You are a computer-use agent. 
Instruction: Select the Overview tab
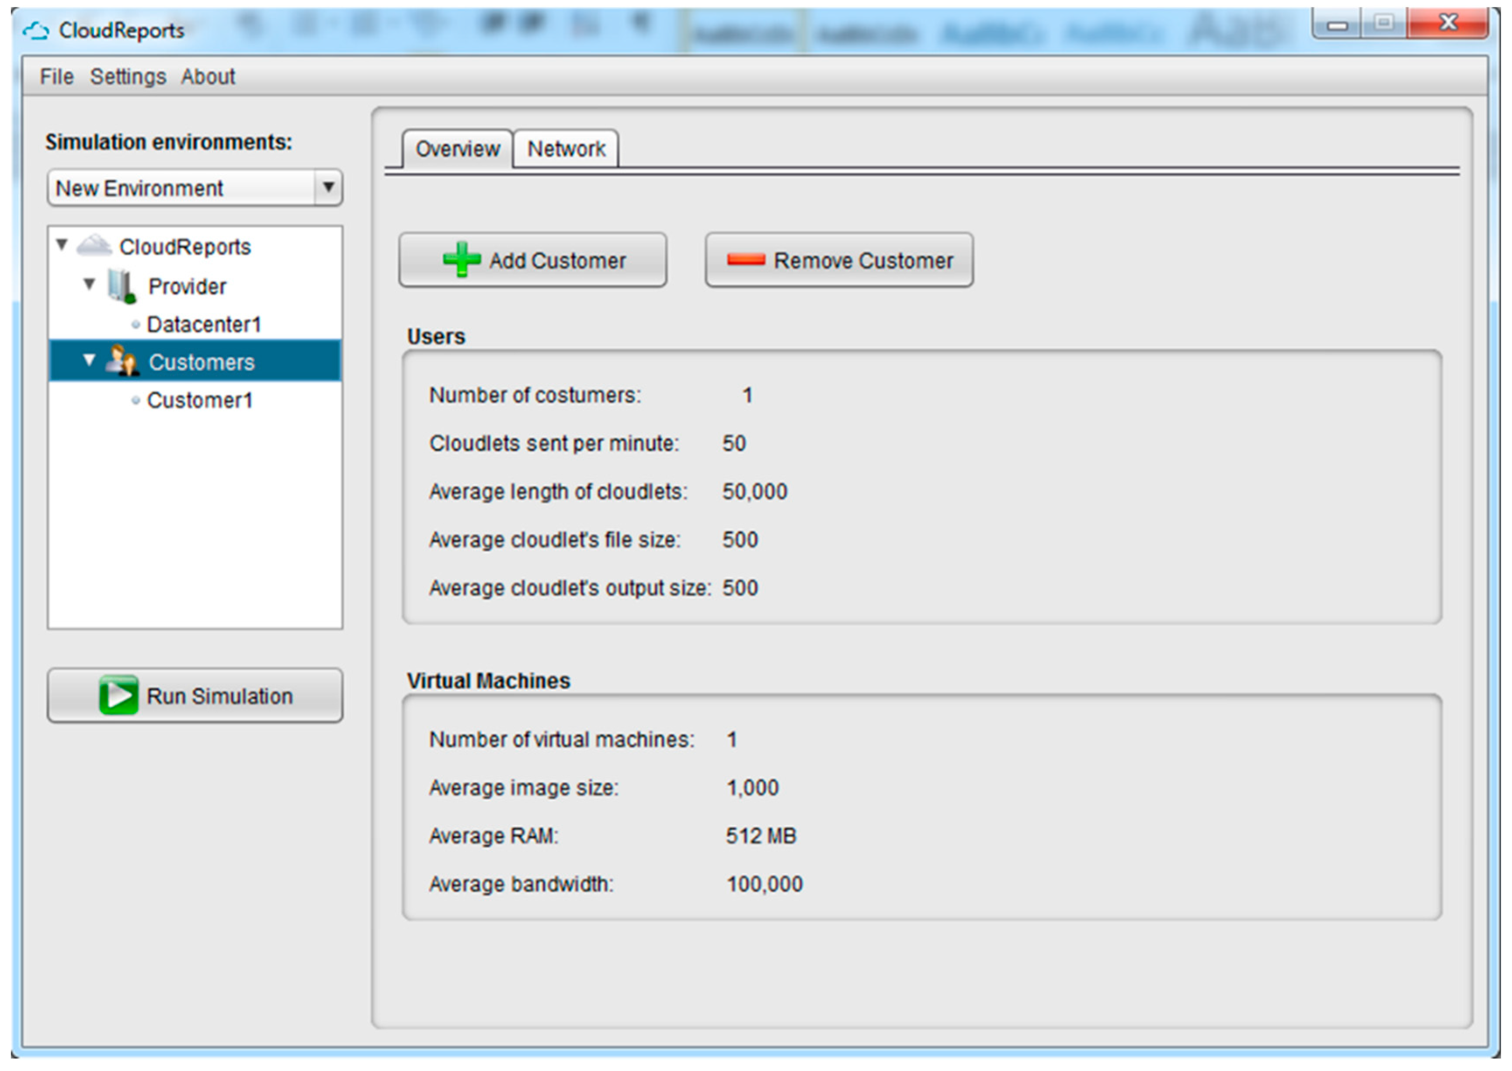(x=457, y=149)
